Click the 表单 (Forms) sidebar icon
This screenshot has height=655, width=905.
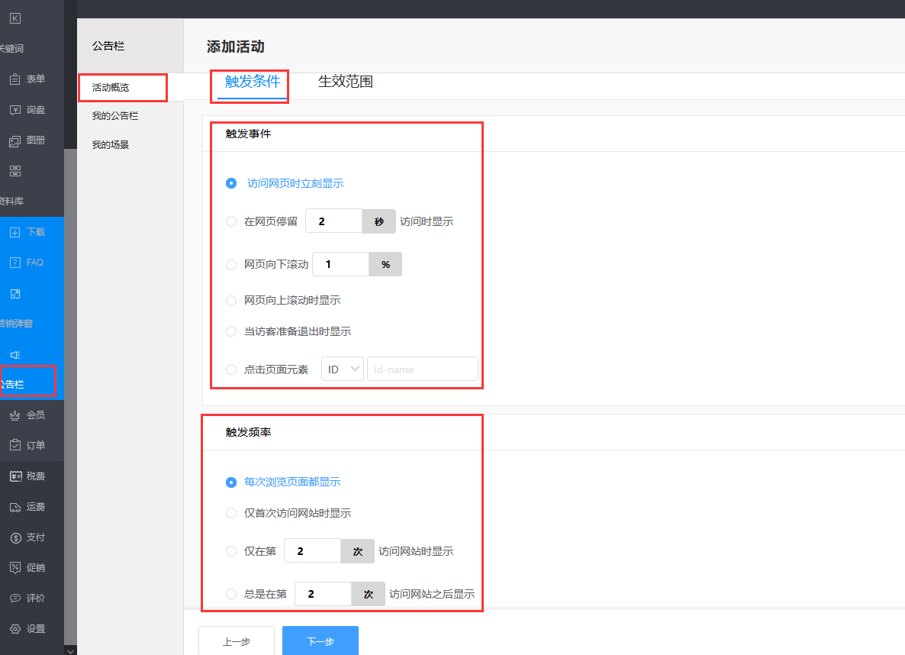[x=15, y=79]
